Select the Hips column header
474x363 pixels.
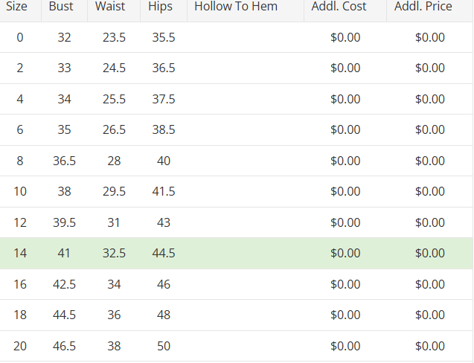(x=160, y=7)
